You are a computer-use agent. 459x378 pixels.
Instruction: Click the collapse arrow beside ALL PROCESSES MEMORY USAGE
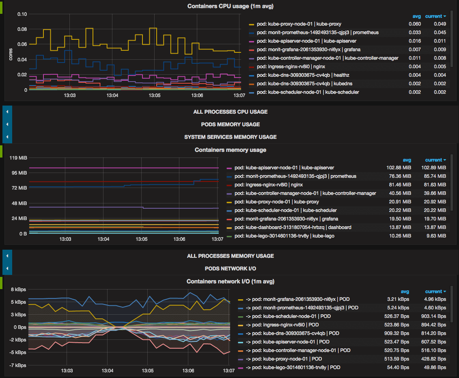7,256
